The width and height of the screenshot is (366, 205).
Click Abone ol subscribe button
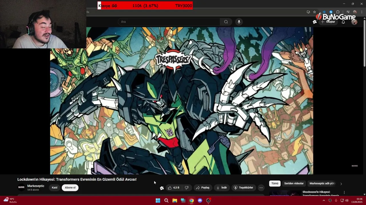pos(70,188)
